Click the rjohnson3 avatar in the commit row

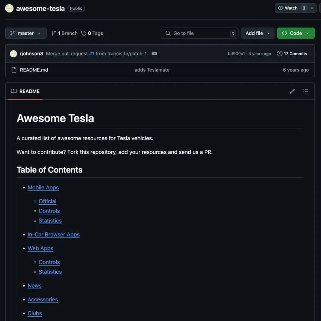pyautogui.click(x=14, y=53)
